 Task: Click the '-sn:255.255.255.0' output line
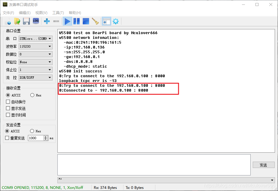click(x=84, y=52)
